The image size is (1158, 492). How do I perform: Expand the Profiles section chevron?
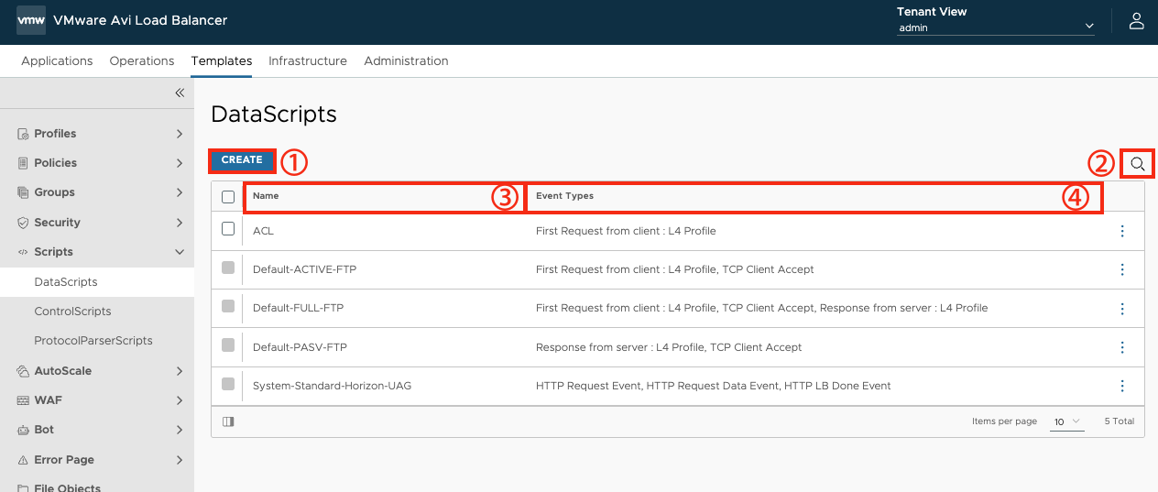tap(180, 134)
